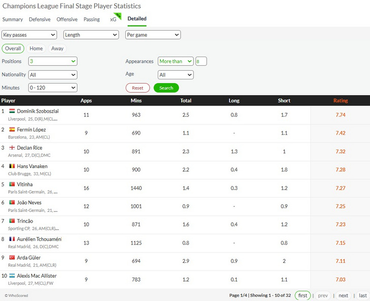Switch to the Home filter option
The image size is (370, 301).
point(36,48)
